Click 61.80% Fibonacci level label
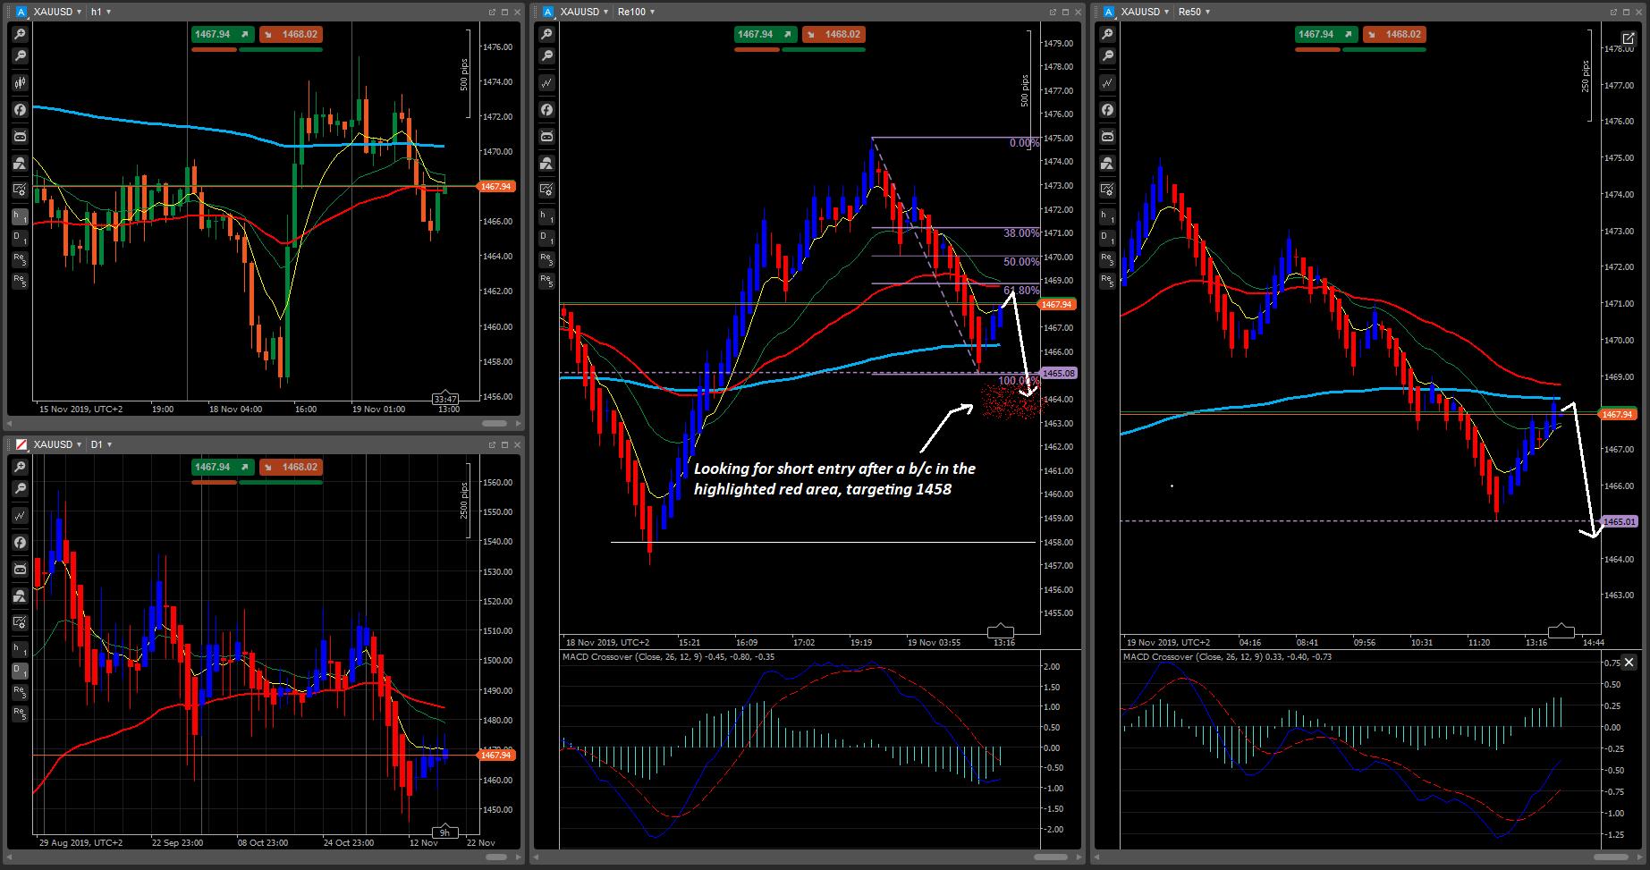Image resolution: width=1650 pixels, height=870 pixels. 1021,291
